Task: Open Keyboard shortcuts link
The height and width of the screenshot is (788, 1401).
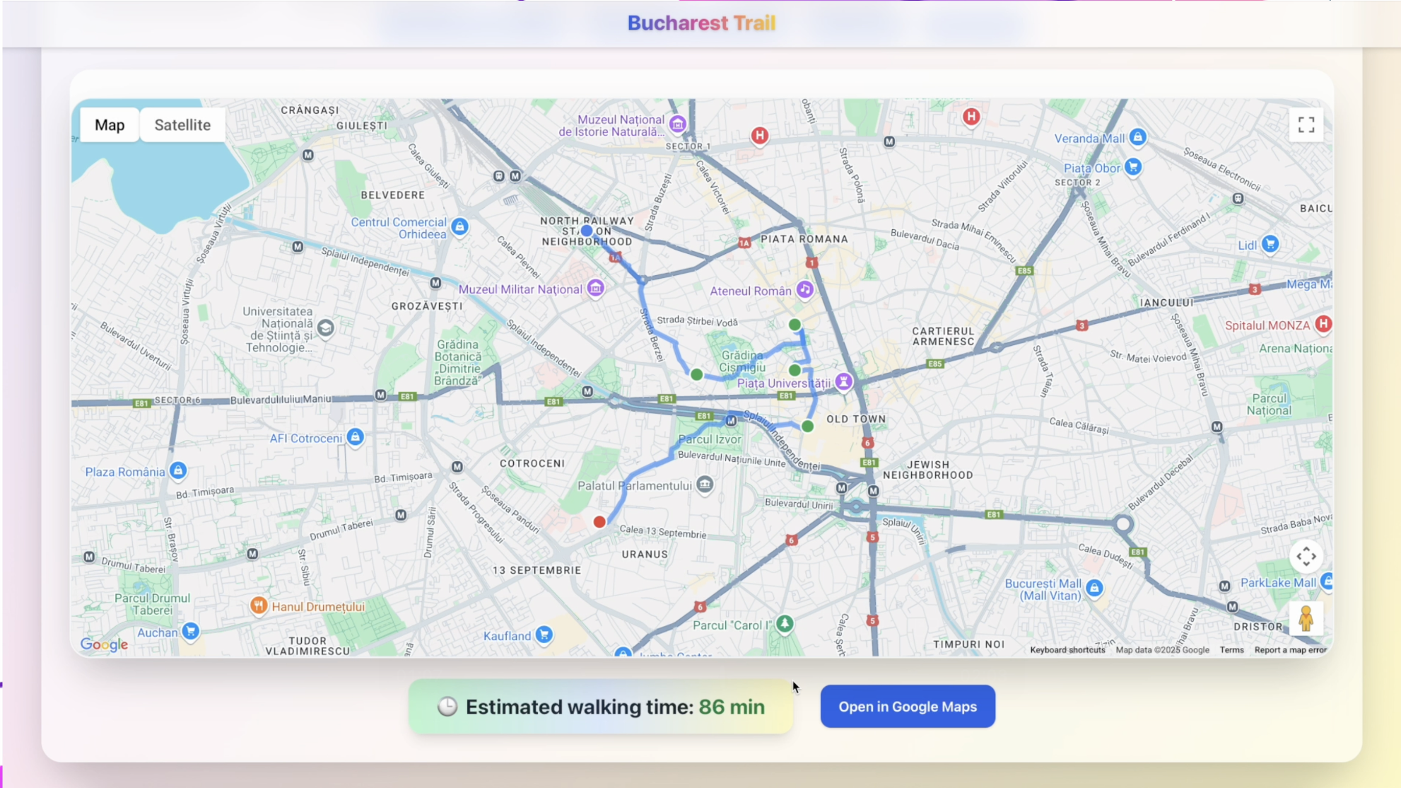Action: pos(1067,649)
